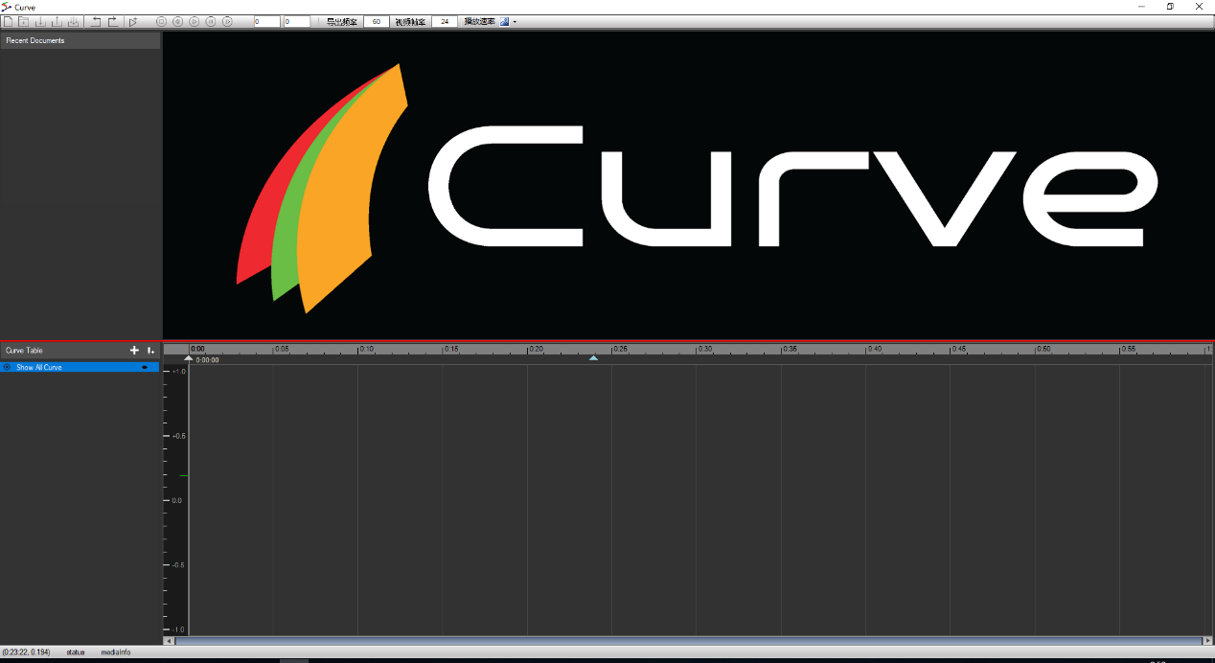This screenshot has width=1215, height=663.
Task: Click the horizontal scrollbar thumb
Action: pos(688,640)
